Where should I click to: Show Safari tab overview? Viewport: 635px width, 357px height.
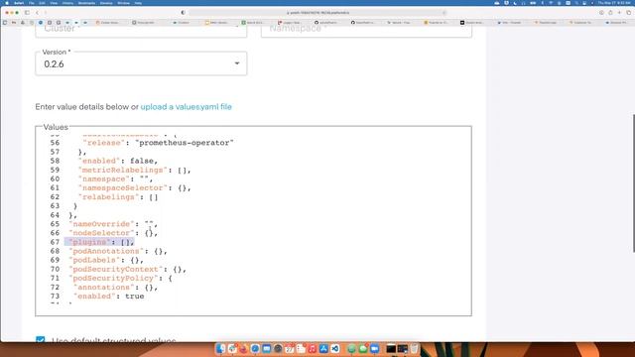coord(628,13)
